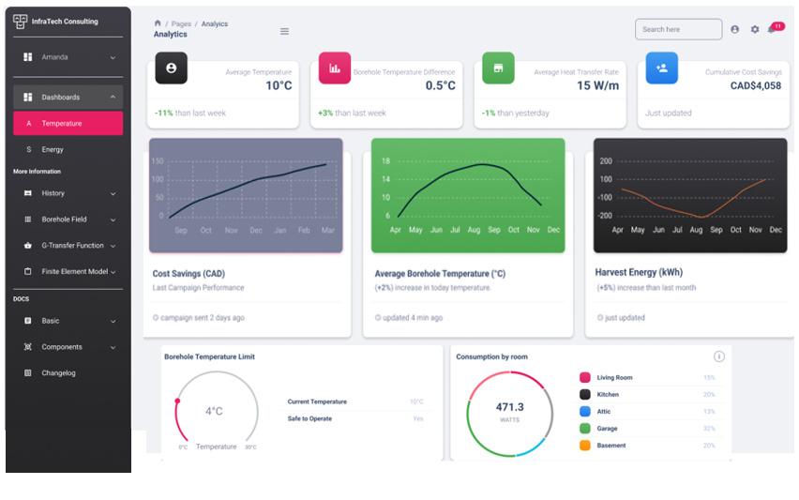Open the Changelog docs link

(58, 373)
